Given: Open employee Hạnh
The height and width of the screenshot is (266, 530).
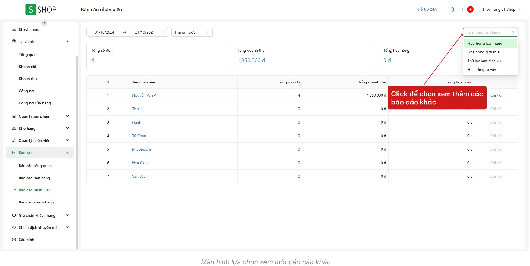Looking at the screenshot, I should (137, 122).
